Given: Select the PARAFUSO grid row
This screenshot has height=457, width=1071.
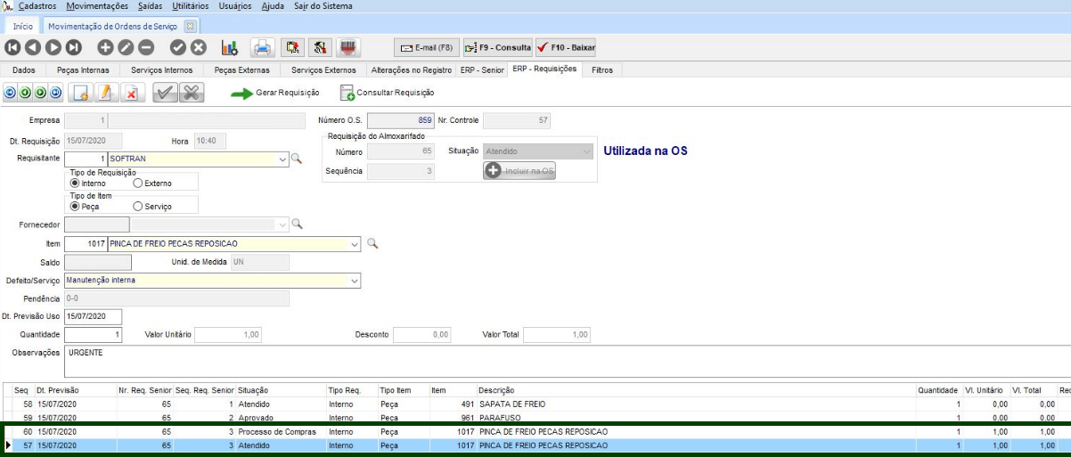Looking at the screenshot, I should click(535, 417).
